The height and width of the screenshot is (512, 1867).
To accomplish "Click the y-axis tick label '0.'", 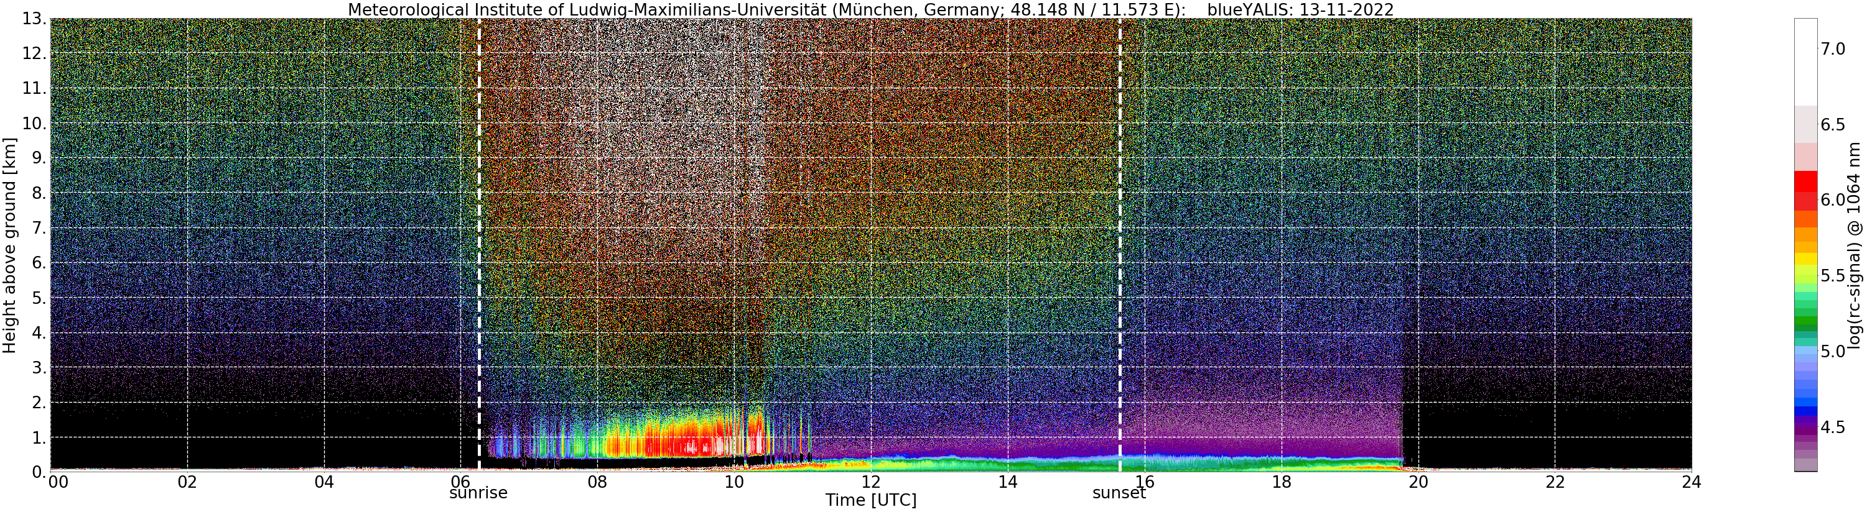I will click(x=39, y=472).
